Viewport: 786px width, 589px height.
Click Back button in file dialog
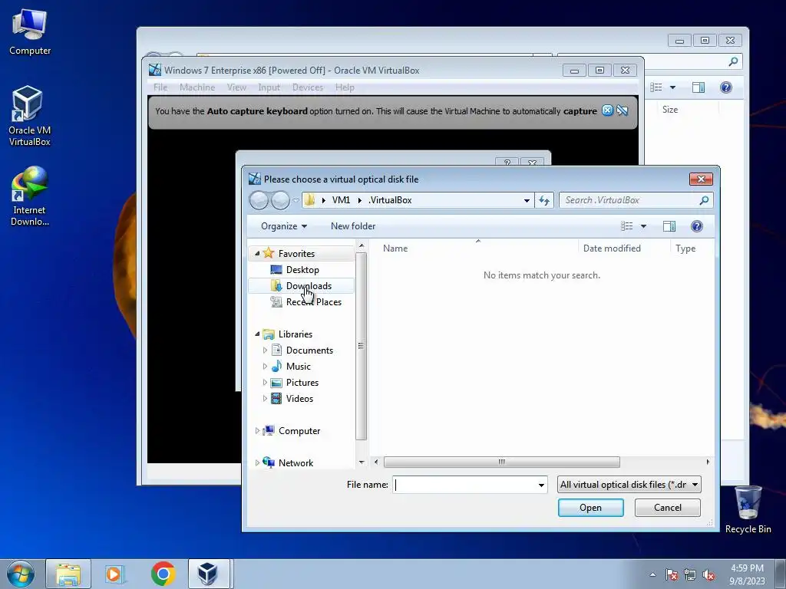click(259, 200)
